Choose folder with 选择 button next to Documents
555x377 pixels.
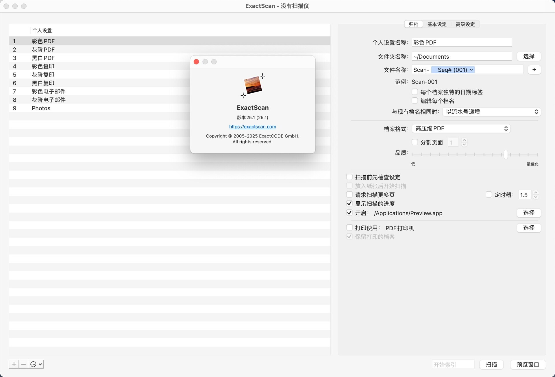[x=529, y=56]
